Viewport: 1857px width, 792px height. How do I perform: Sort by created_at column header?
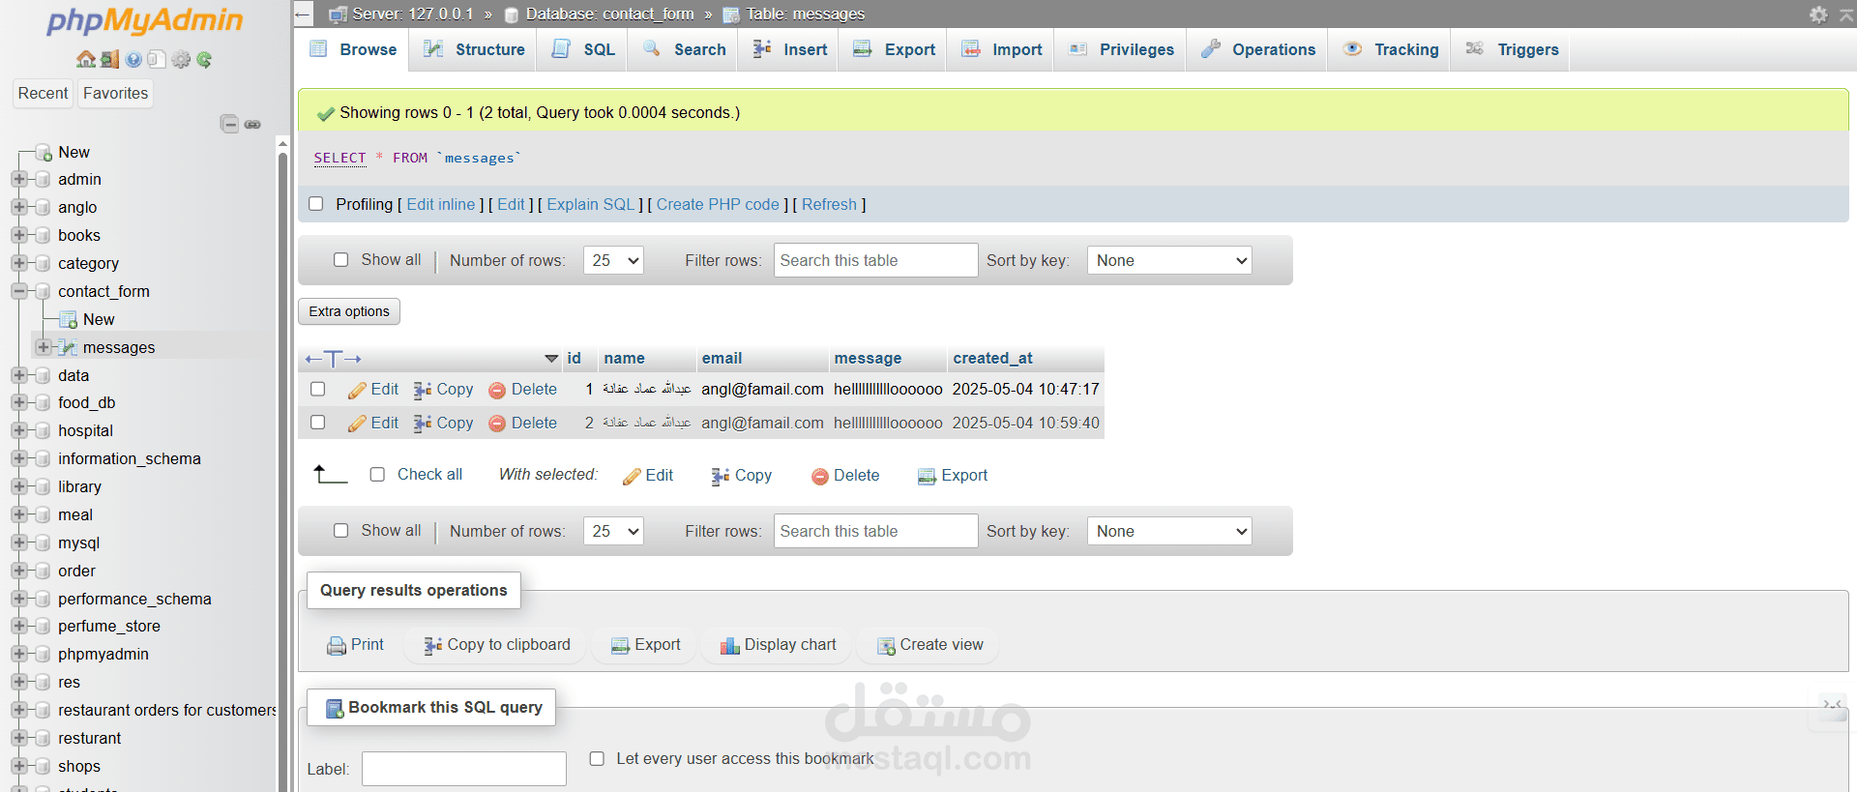992,359
